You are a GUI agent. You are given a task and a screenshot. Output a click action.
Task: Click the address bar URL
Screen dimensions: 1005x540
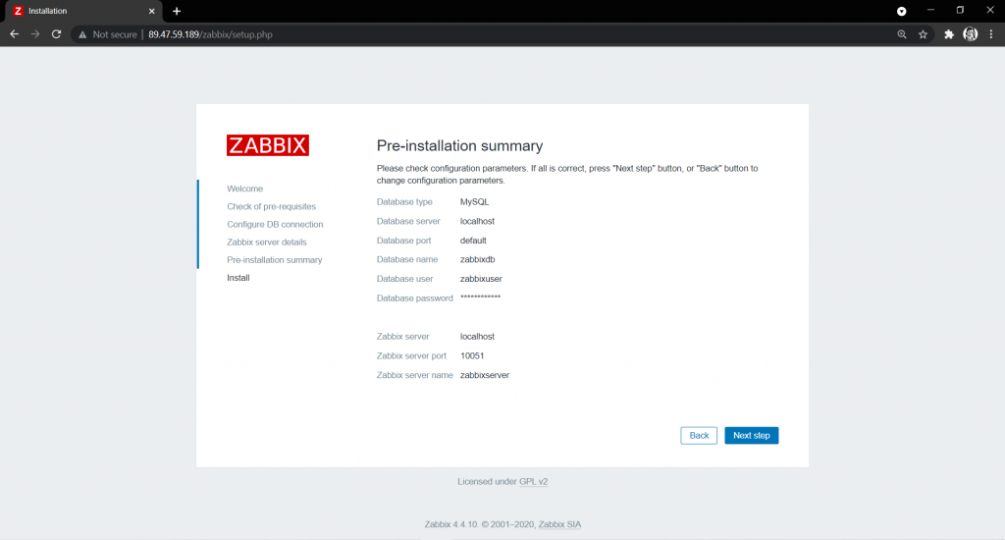tap(210, 34)
